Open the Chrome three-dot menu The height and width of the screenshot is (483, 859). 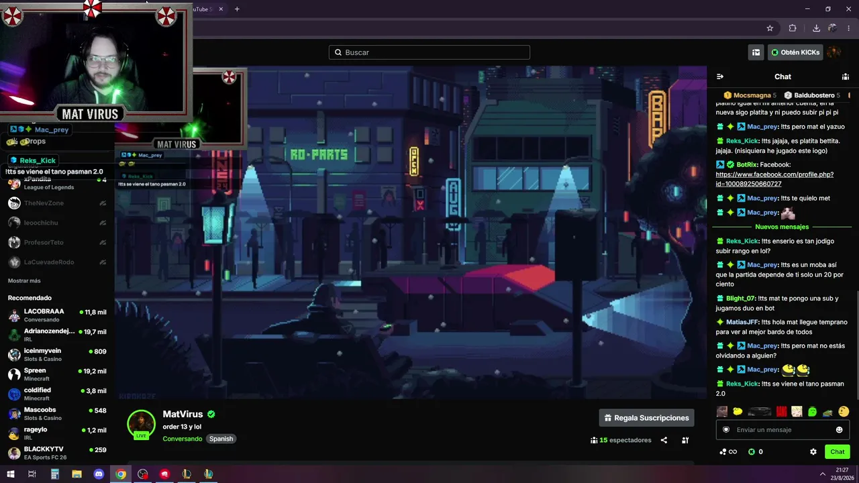(x=849, y=28)
